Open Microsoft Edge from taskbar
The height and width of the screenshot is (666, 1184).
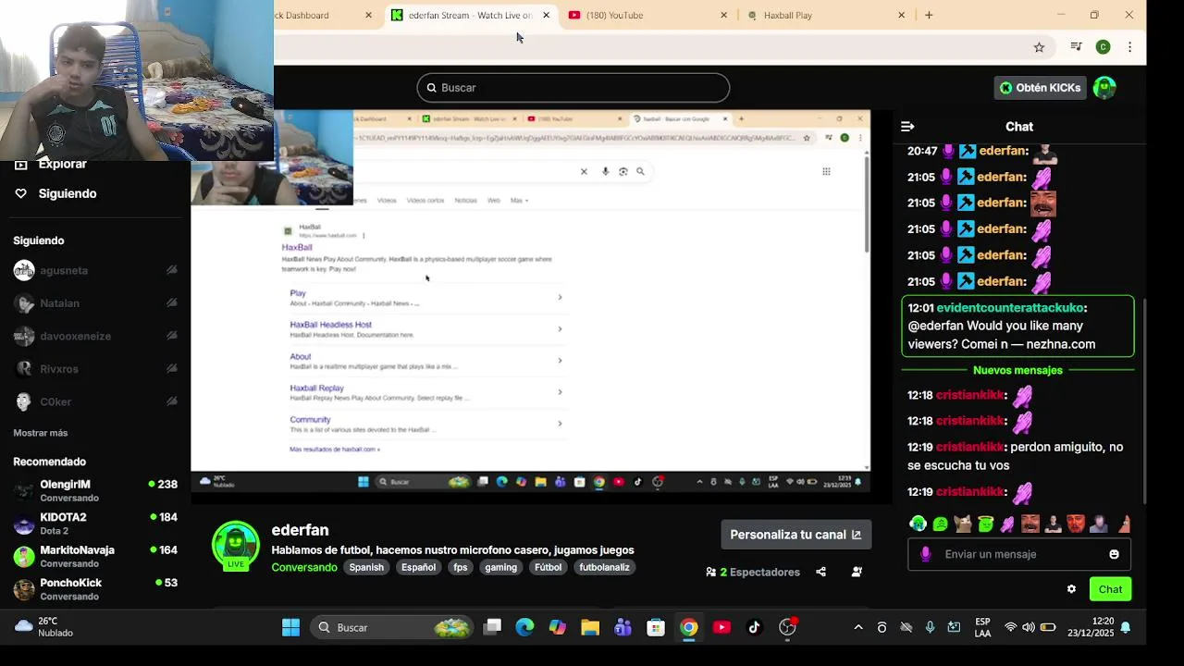(524, 627)
